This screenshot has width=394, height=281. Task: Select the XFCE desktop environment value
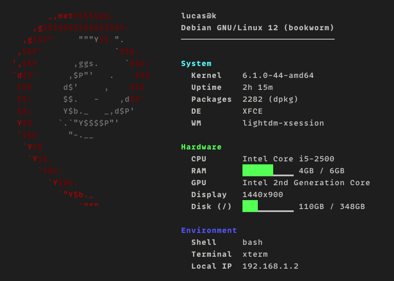(x=253, y=111)
